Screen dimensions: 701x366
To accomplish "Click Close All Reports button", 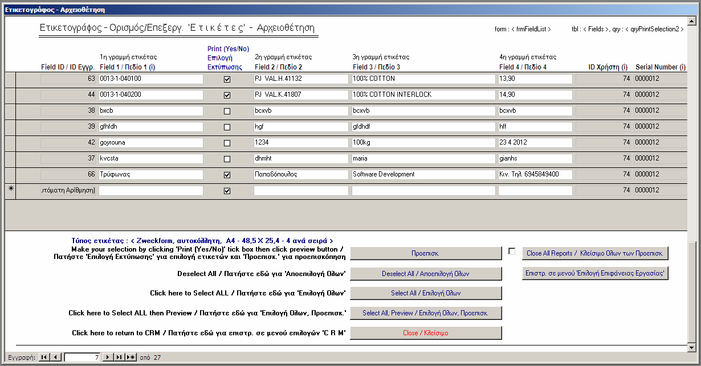I will (x=595, y=253).
